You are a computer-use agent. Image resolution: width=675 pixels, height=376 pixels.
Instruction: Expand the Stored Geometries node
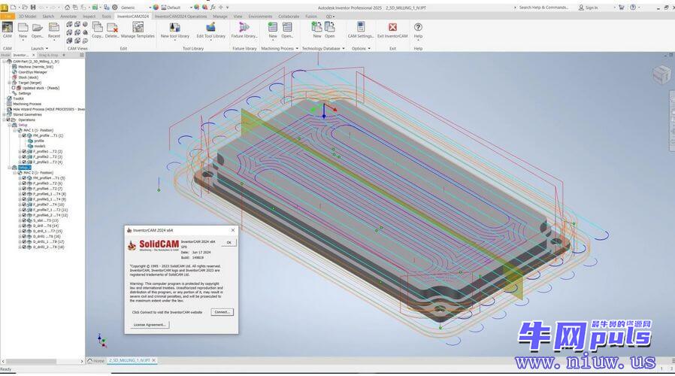click(4, 114)
